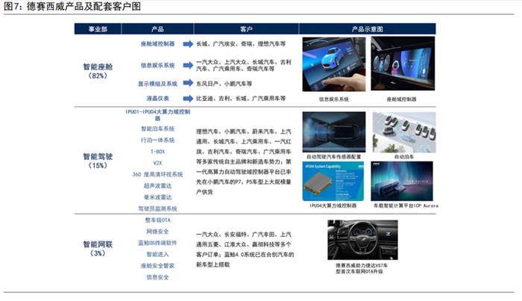Image resolution: width=522 pixels, height=301 pixels.
Task: Open the cockpit domain controller dashboard image
Action: [403, 63]
